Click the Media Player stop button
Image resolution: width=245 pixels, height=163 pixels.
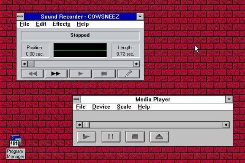tap(135, 136)
